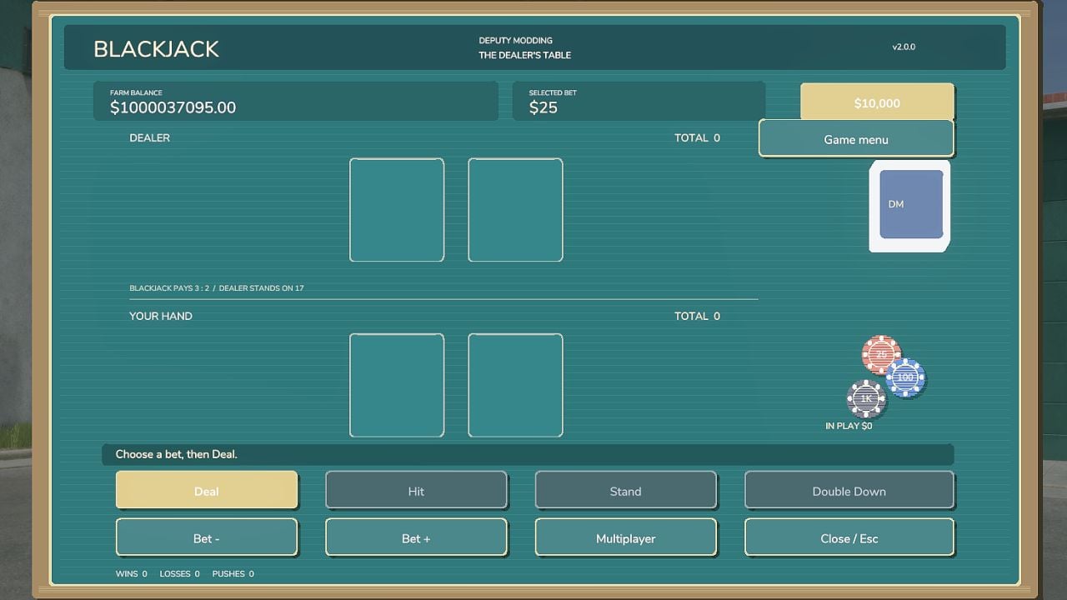1067x600 pixels.
Task: Click THE DEALER'S TABLE subtitle
Action: [525, 55]
